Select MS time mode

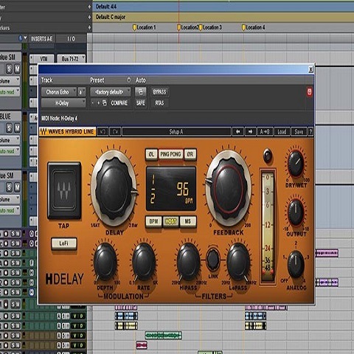(x=188, y=221)
